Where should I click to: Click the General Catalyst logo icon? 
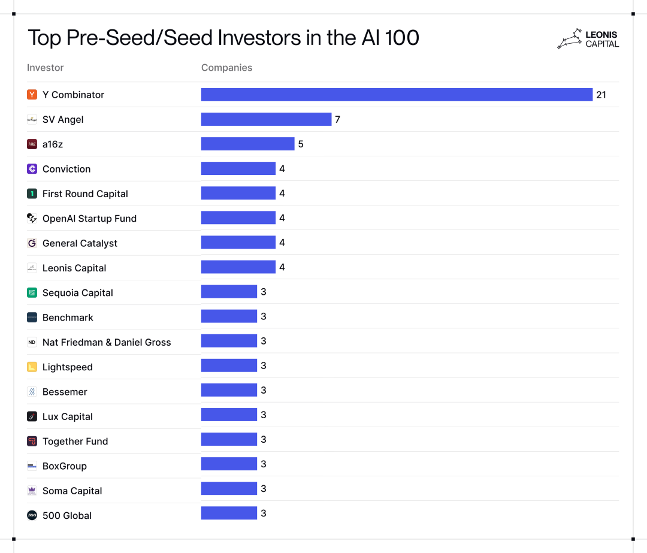(32, 243)
